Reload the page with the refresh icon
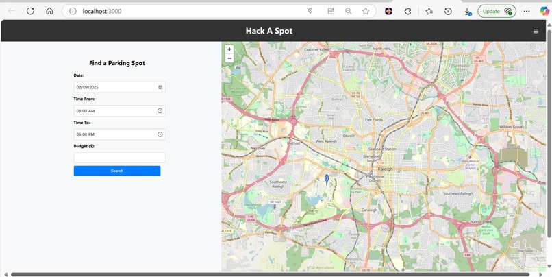Screen dimensions: 552x277 30,11
